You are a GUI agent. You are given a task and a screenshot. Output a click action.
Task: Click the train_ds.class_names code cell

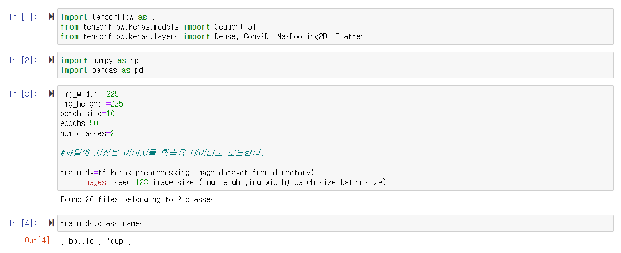(x=335, y=223)
